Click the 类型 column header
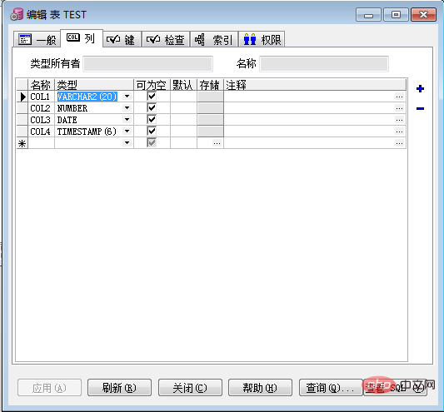 (94, 85)
